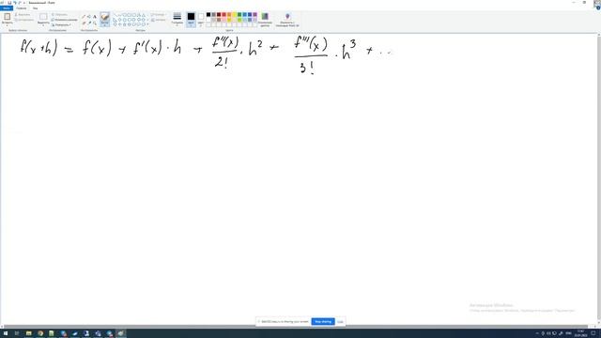This screenshot has height=338, width=601.
Task: Click the taskbar clock
Action: pos(580,333)
